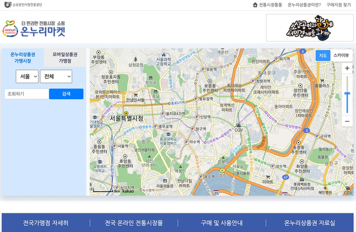Viewport: 356px width, 232px height.
Task: Click the map zoom slider handle
Action: 347,93
